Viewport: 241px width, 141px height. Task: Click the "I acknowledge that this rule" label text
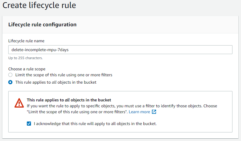pyautogui.click(x=95, y=124)
